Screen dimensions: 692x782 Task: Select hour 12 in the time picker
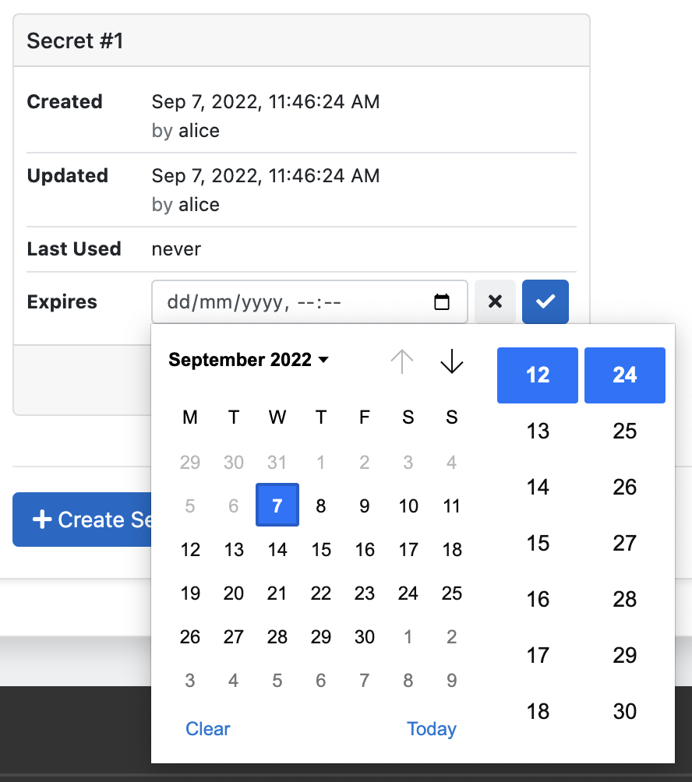tap(538, 375)
